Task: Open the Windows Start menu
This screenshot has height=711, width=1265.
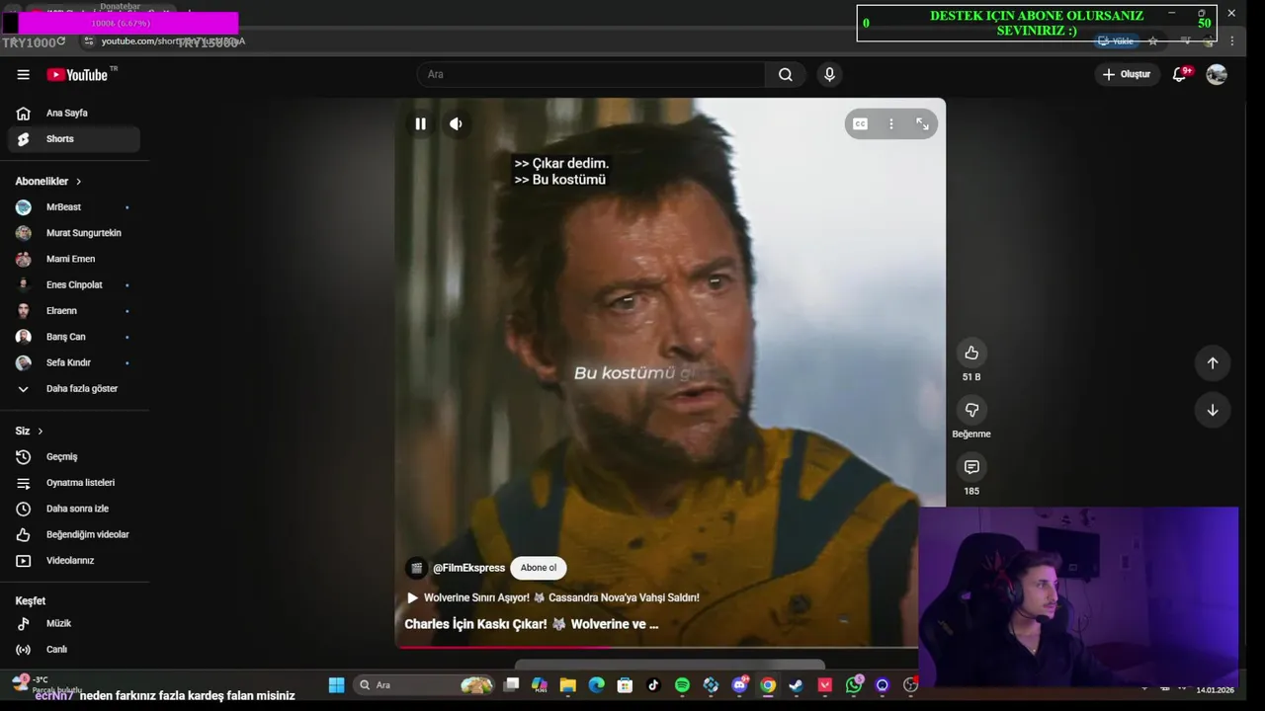Action: [336, 685]
